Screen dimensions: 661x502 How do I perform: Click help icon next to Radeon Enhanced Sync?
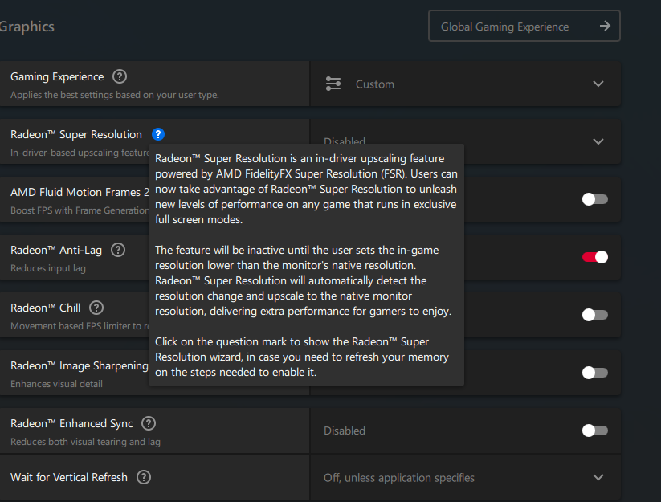pos(149,423)
